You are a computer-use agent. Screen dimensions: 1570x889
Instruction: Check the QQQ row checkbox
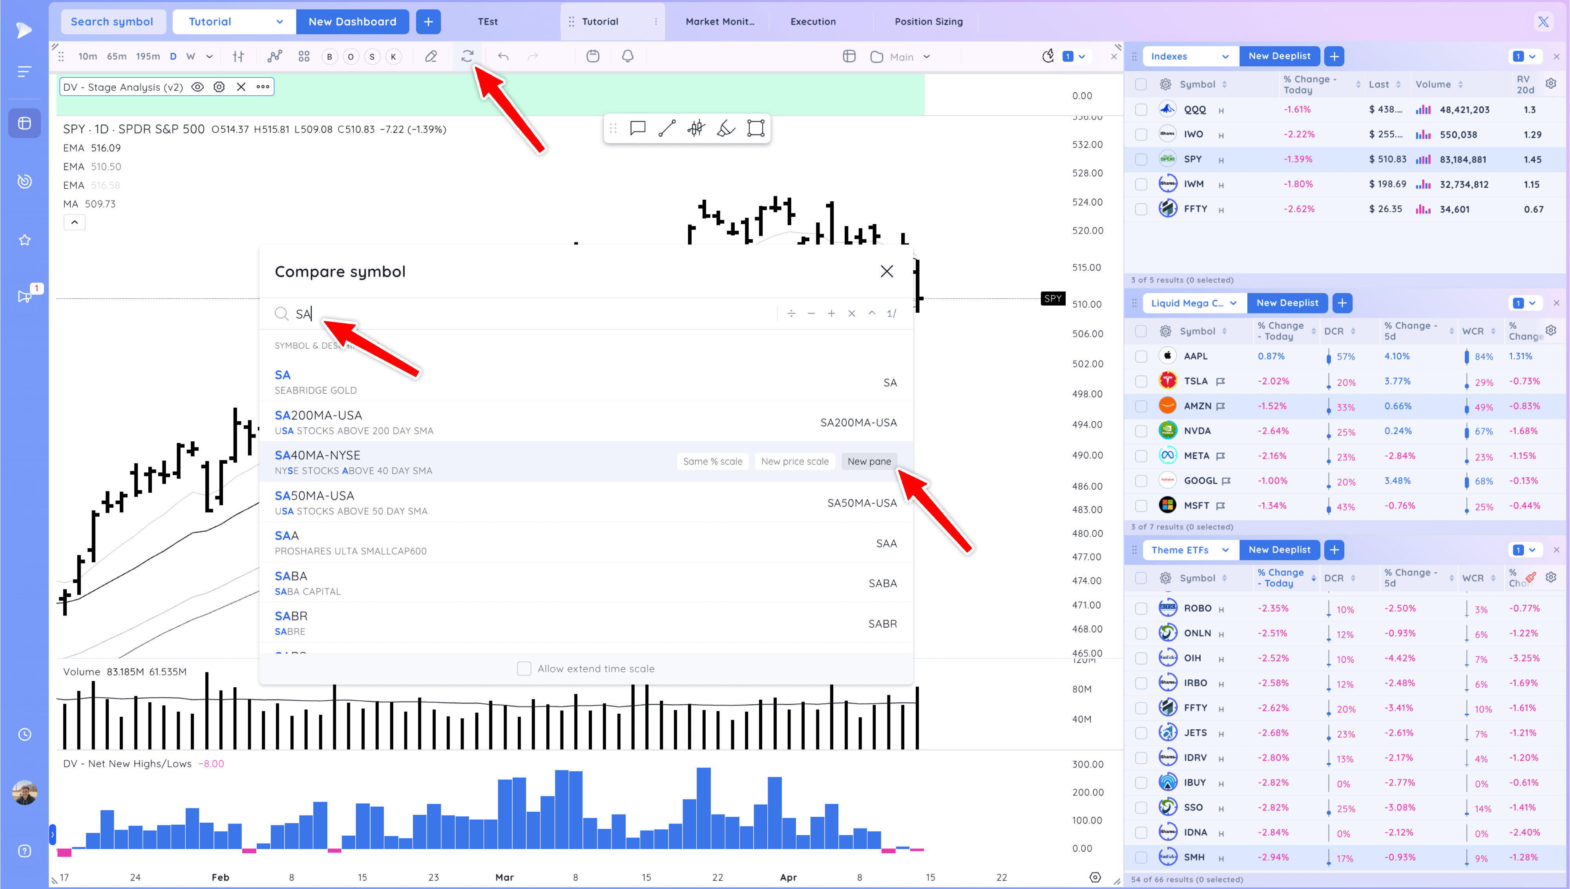click(1141, 110)
